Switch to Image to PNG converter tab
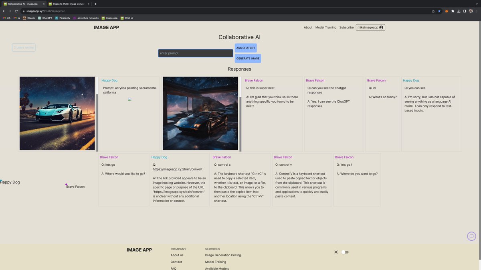This screenshot has width=481, height=270. coord(68,4)
